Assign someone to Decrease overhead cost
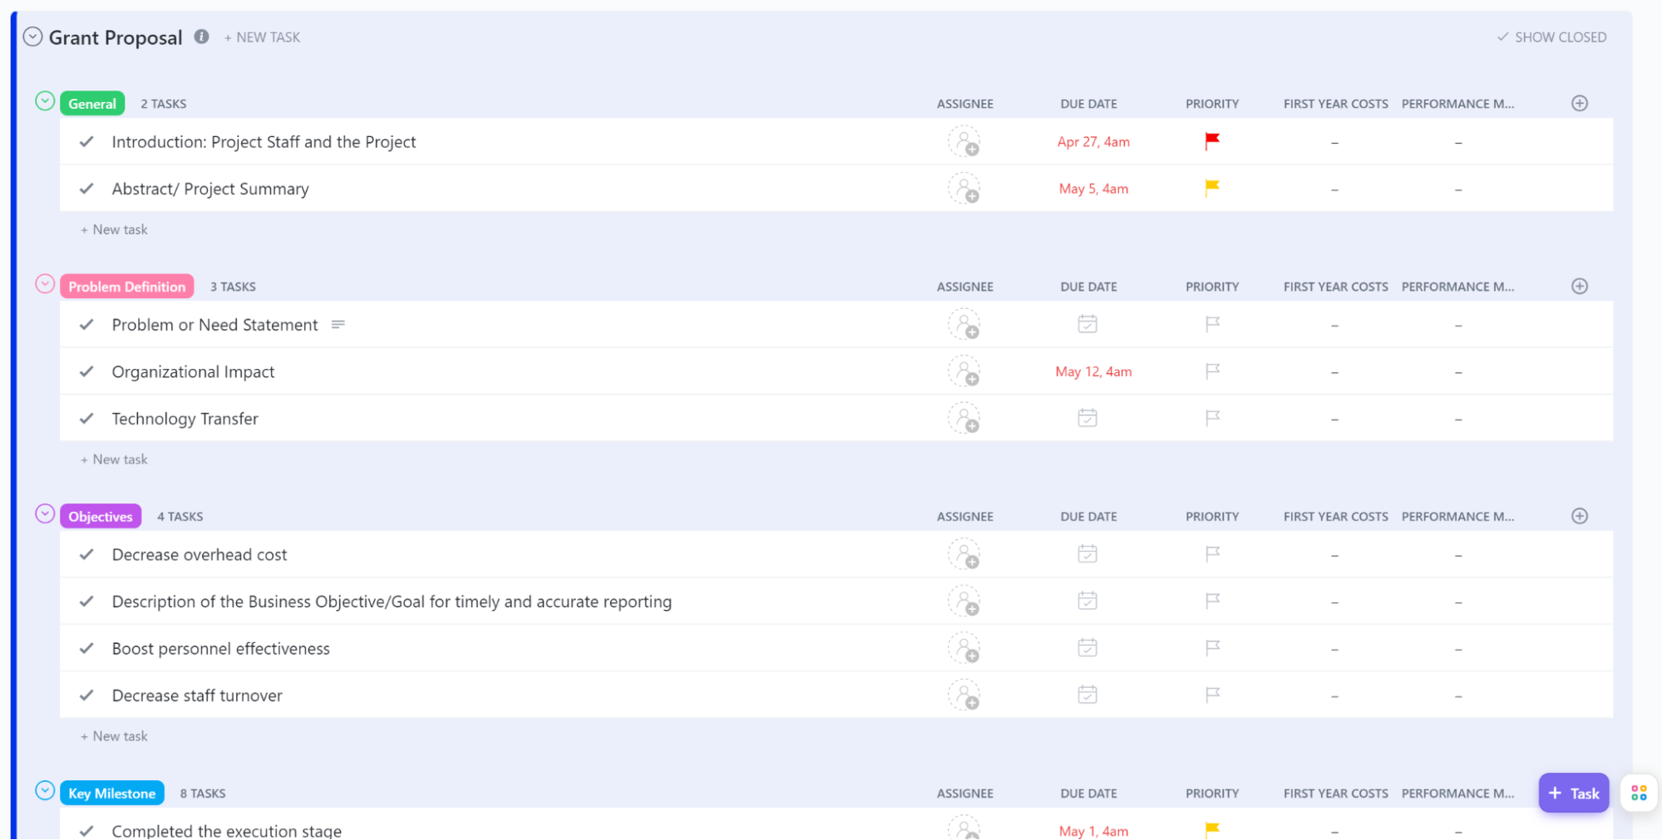 pyautogui.click(x=964, y=554)
